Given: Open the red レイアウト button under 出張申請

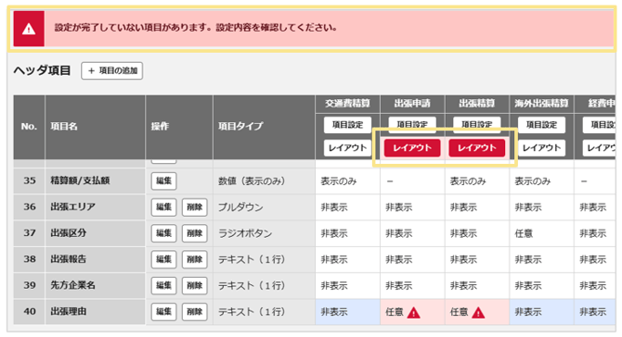Looking at the screenshot, I should (412, 148).
